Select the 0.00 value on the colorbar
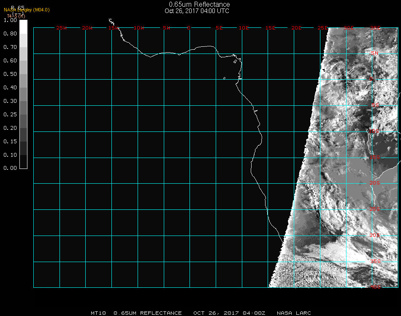 pos(10,168)
